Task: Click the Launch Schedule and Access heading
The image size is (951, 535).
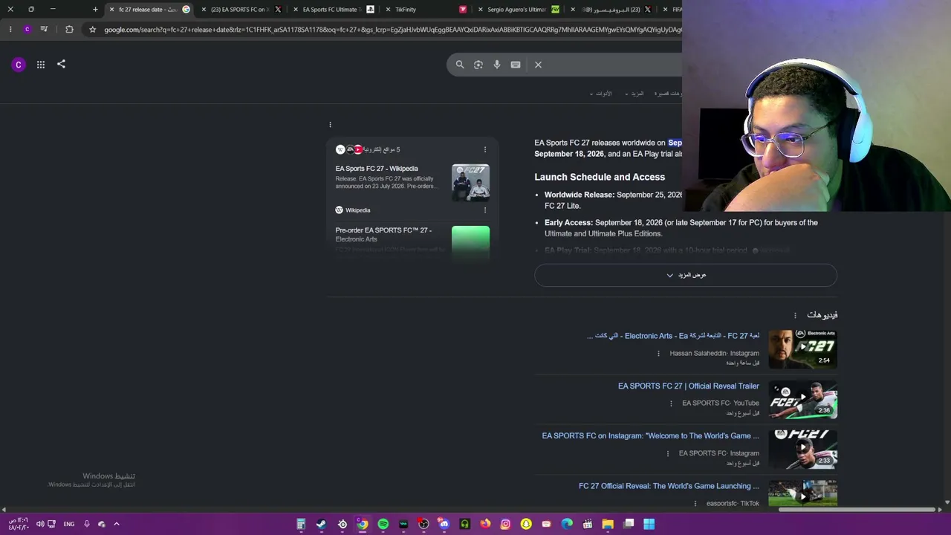Action: coord(600,177)
